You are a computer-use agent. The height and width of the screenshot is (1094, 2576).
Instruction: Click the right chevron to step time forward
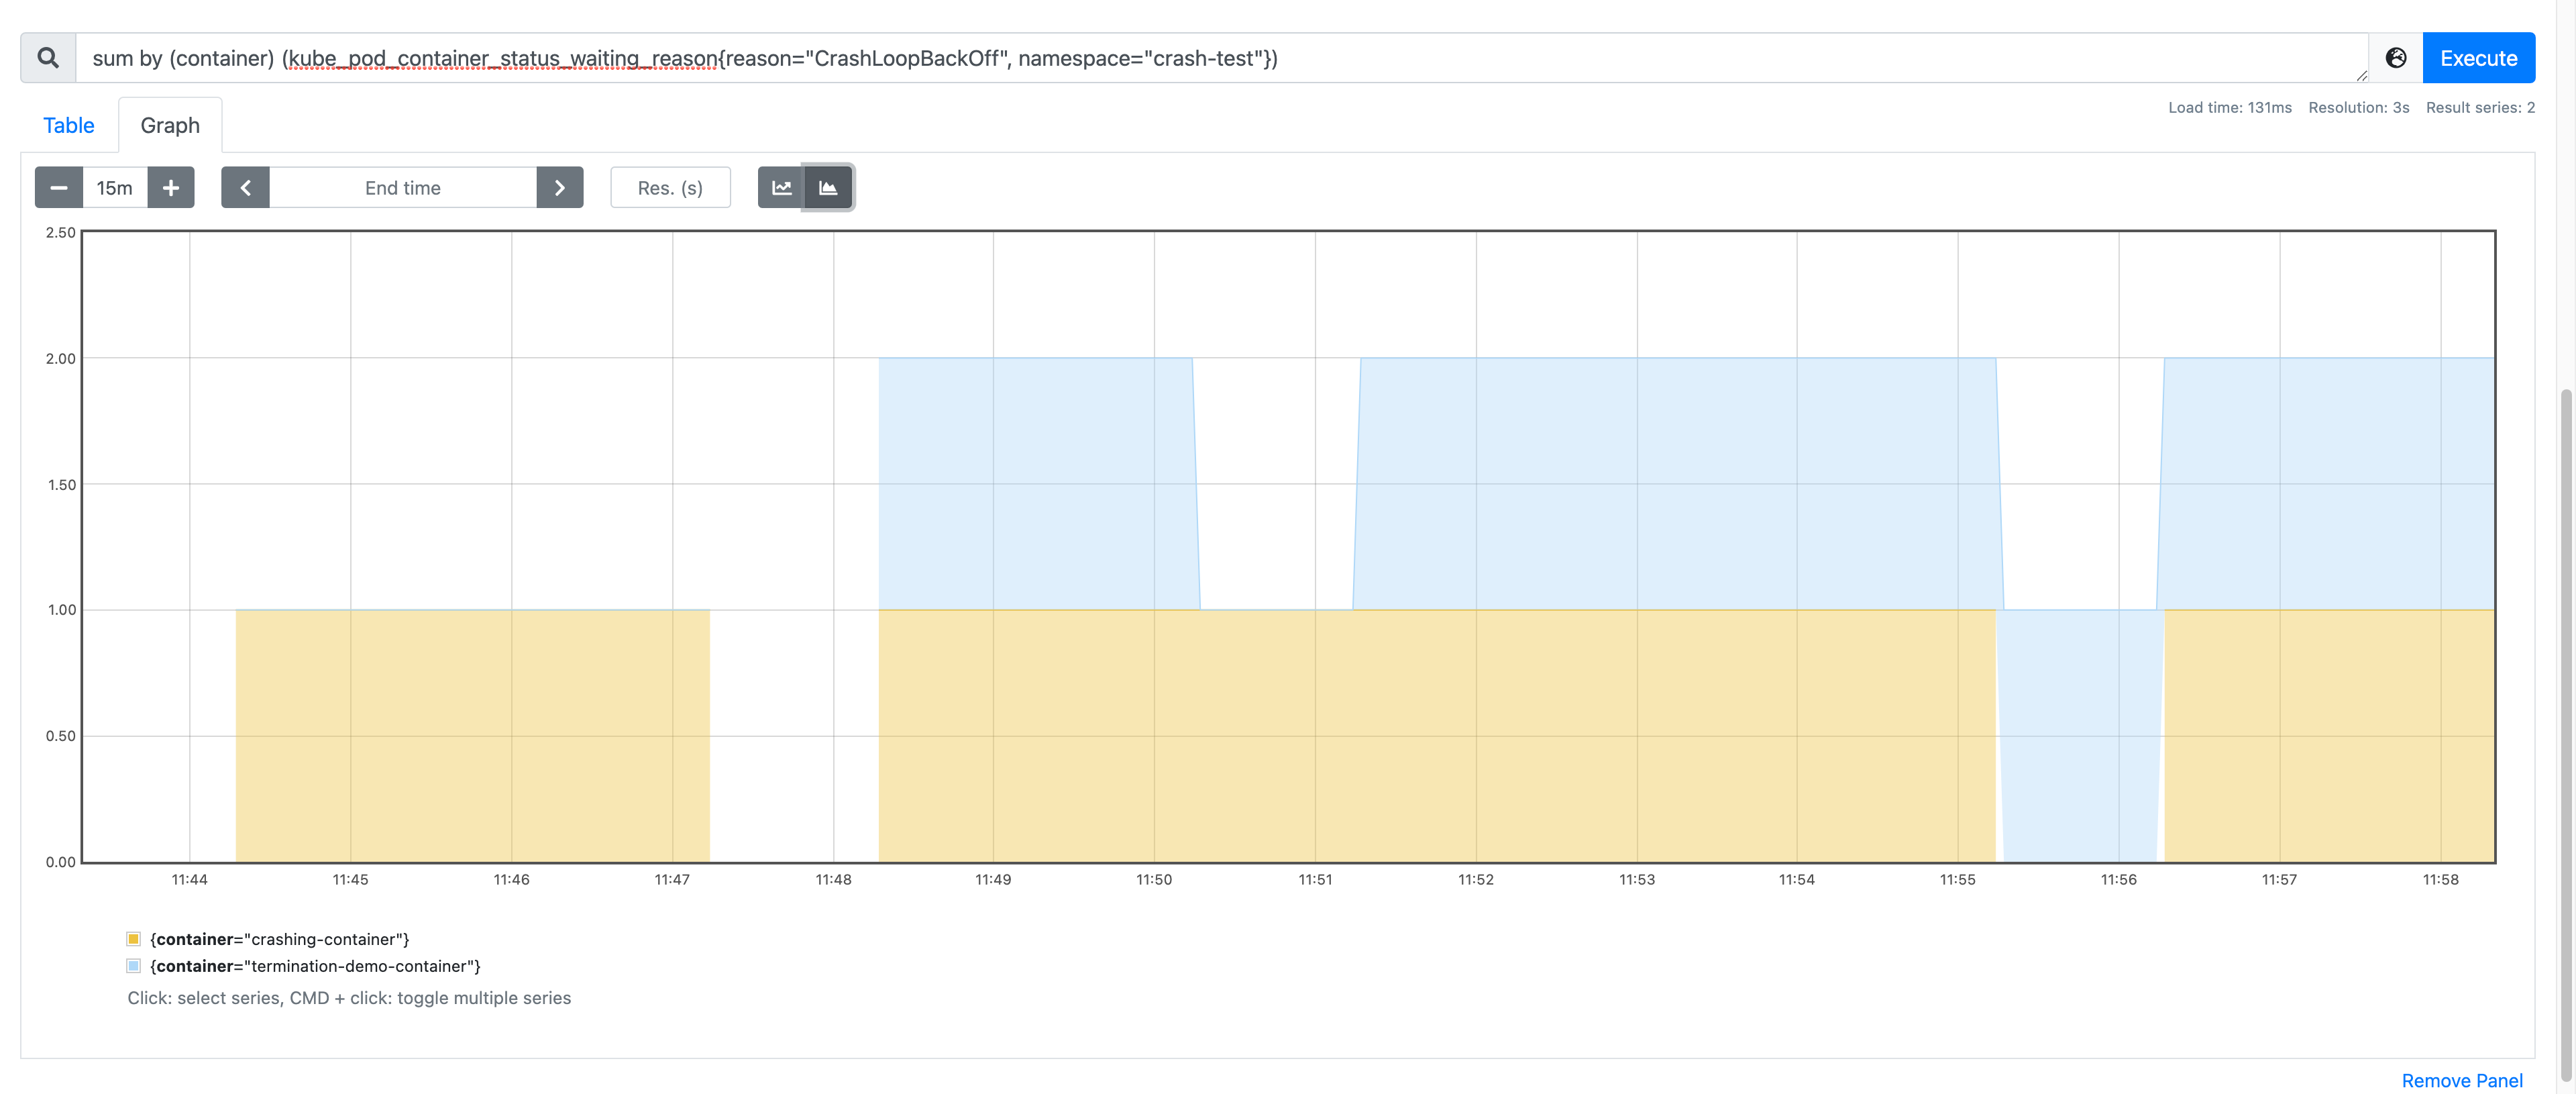(x=559, y=187)
